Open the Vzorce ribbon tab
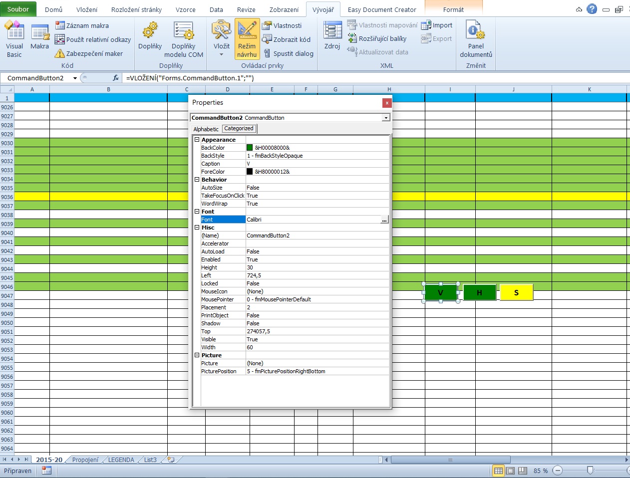The width and height of the screenshot is (630, 478). point(185,9)
